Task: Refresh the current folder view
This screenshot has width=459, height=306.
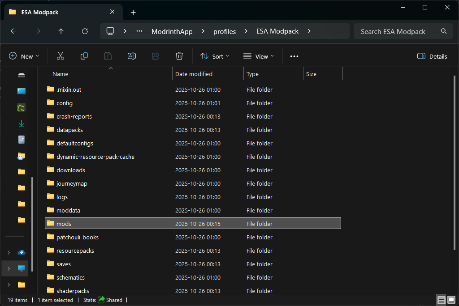Action: pyautogui.click(x=85, y=31)
